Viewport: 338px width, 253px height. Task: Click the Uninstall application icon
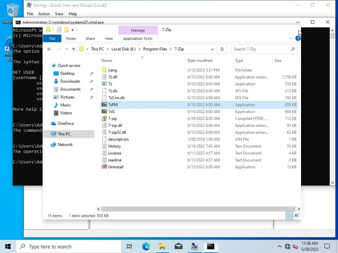(x=104, y=167)
